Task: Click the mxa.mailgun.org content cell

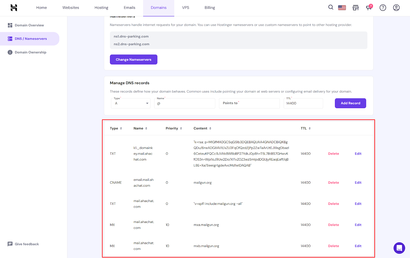Action: [206, 225]
